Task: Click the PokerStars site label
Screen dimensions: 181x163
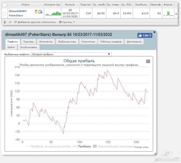Action: coord(16,15)
